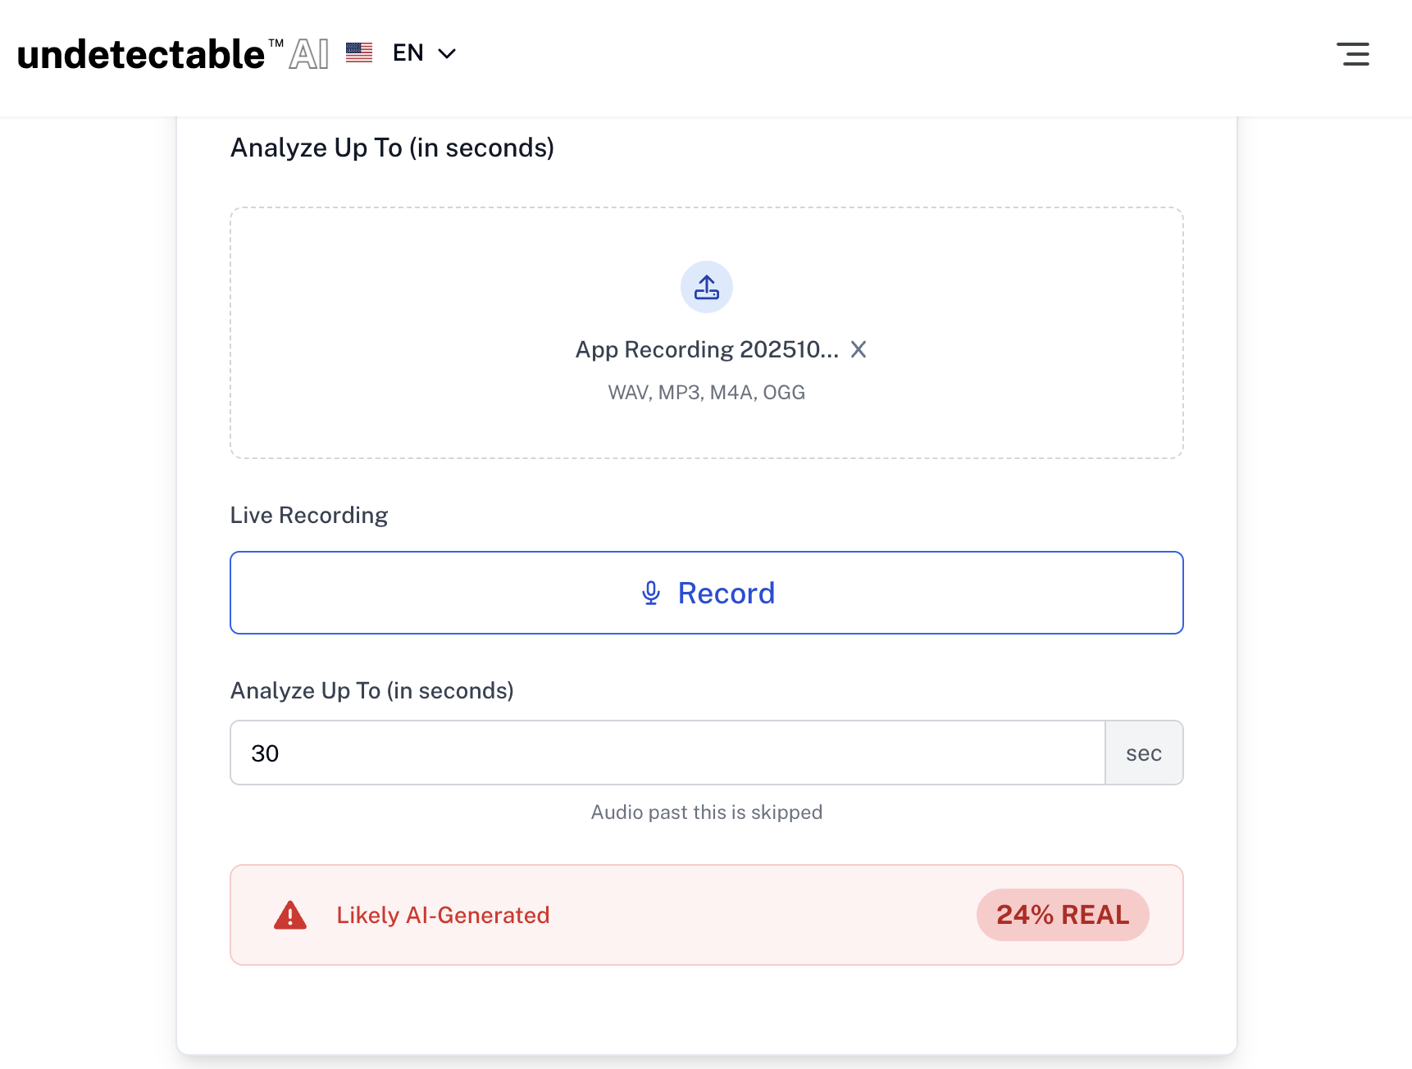Click the red warning triangle icon
Screen dimensions: 1412x1069
[x=290, y=915]
